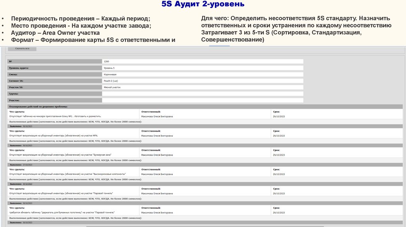Click the № field containing 1260
Screen dimensions: 406x227
(203, 61)
